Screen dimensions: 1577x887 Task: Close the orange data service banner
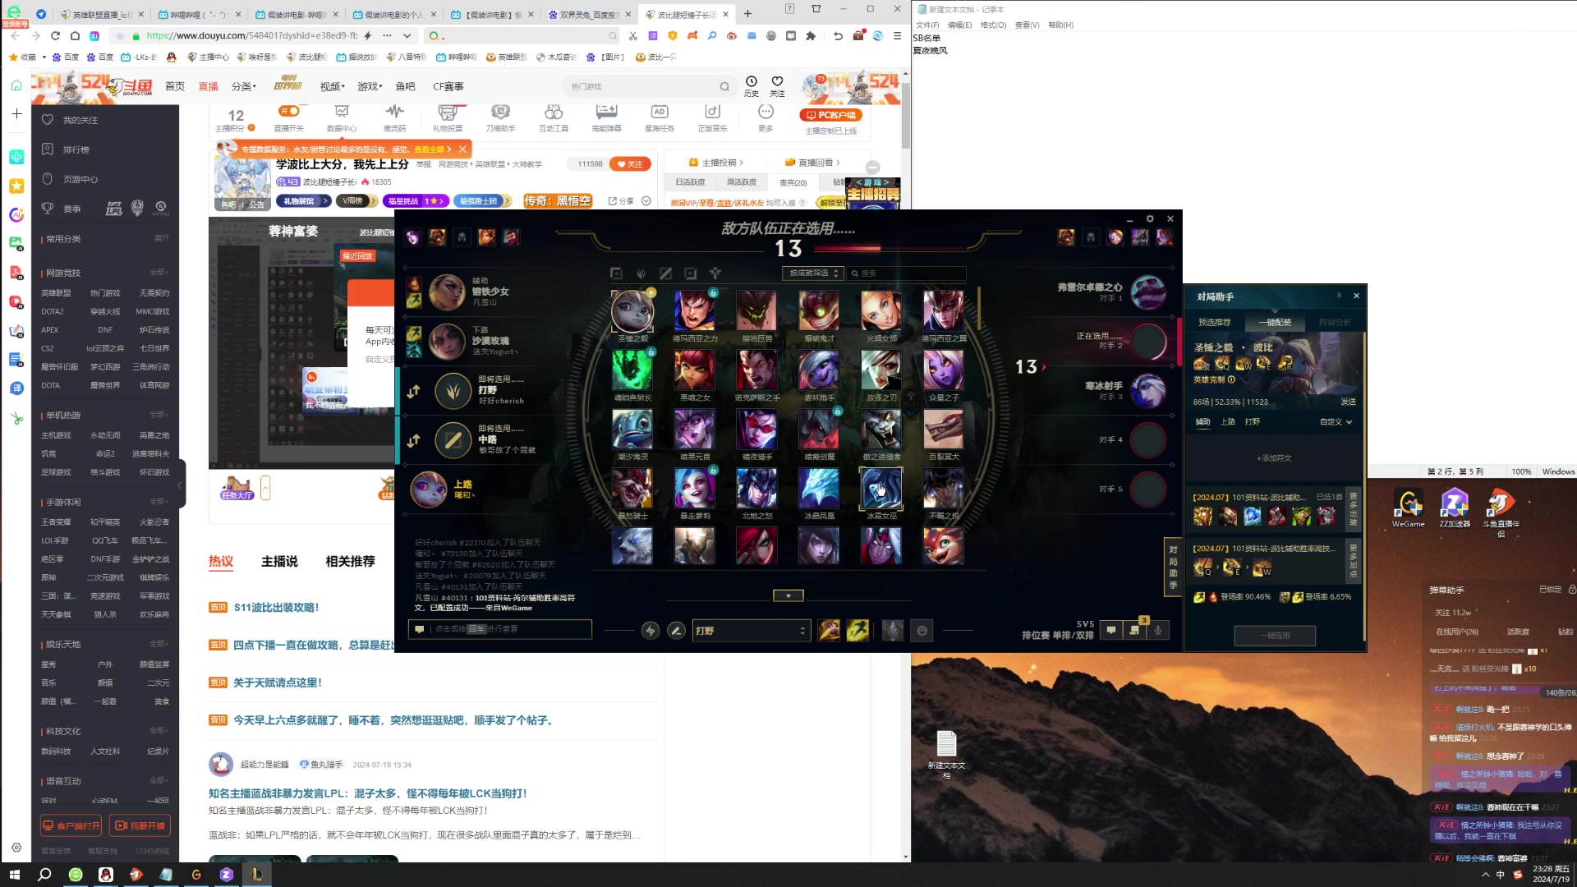point(462,149)
